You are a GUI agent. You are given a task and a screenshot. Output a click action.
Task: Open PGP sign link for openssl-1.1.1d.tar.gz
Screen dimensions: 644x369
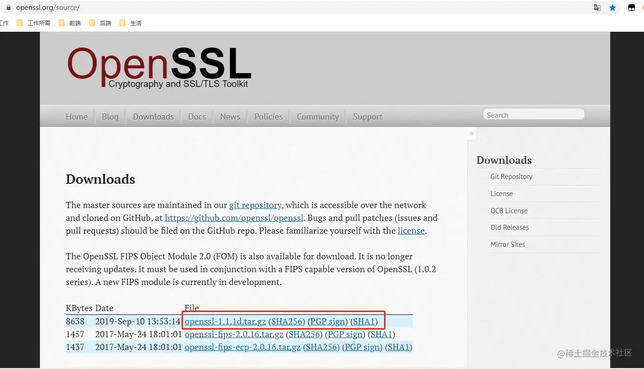[327, 322]
